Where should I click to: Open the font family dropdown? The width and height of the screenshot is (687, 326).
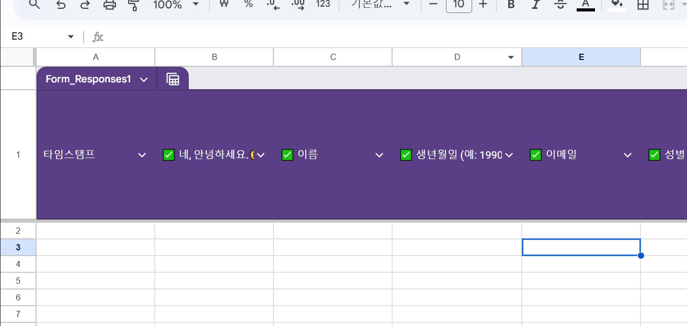[380, 4]
